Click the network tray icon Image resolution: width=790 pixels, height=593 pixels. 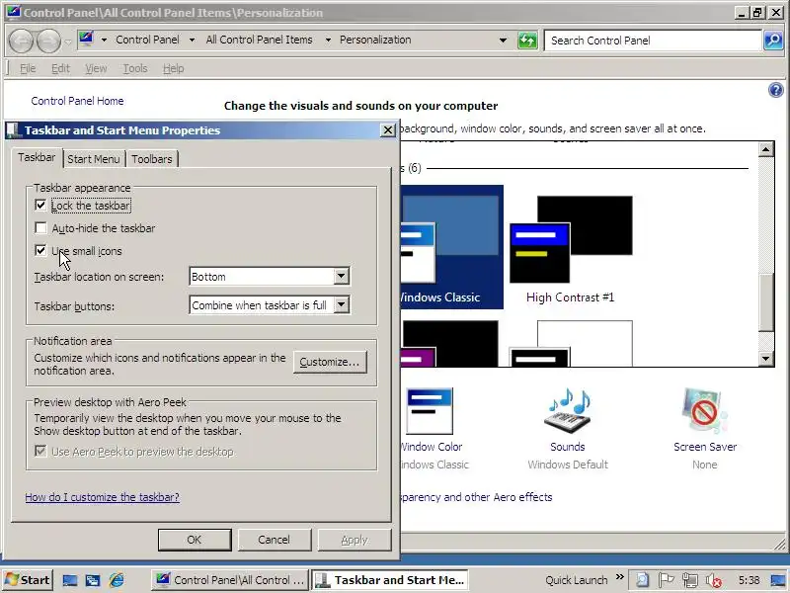[x=689, y=580]
